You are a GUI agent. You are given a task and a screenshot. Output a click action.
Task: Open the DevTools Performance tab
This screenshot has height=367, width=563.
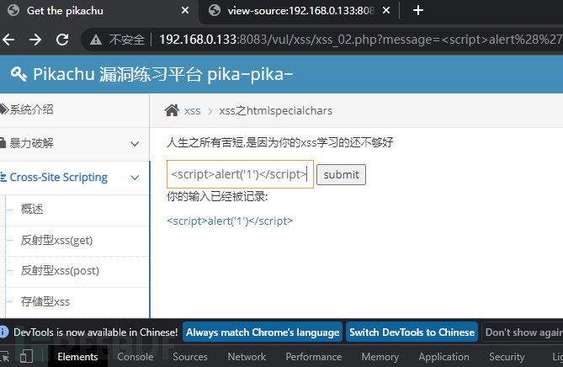point(314,357)
